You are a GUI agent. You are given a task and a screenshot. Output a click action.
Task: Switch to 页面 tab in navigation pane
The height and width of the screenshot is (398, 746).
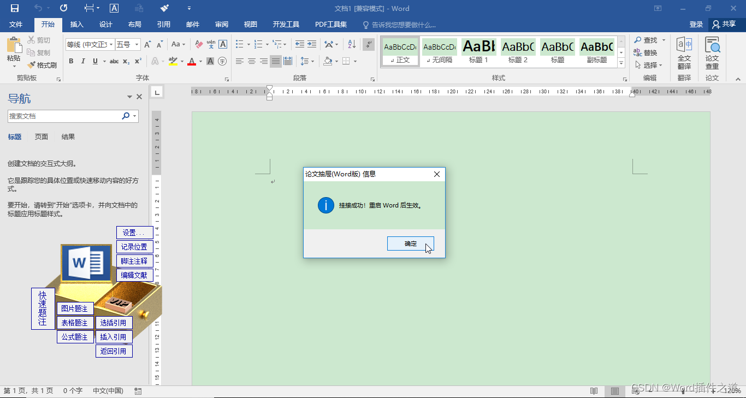tap(42, 137)
